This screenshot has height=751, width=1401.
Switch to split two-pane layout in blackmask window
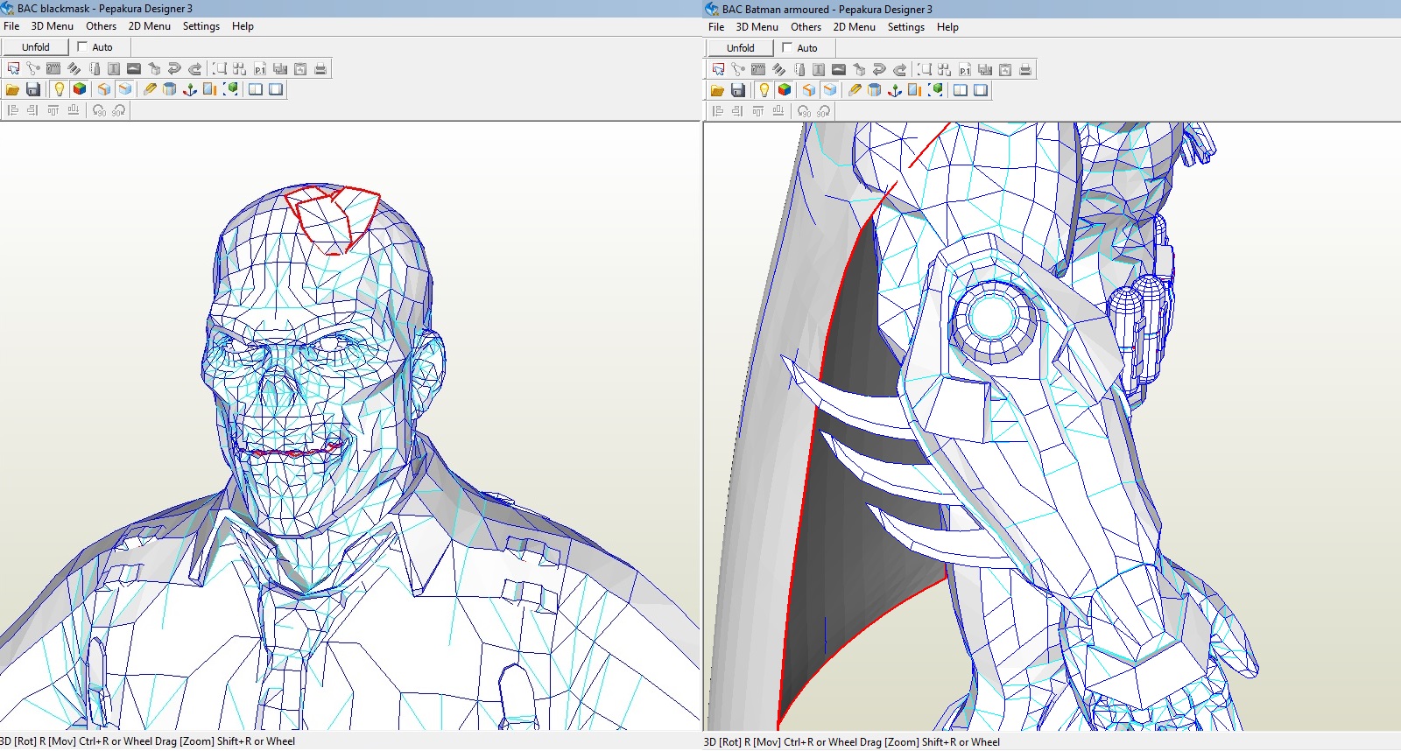(x=256, y=89)
